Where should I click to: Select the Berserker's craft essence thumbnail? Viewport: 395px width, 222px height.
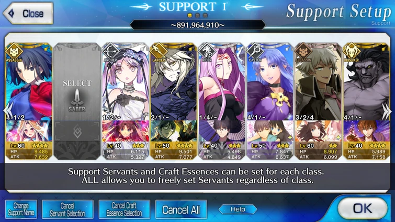tap(367, 131)
